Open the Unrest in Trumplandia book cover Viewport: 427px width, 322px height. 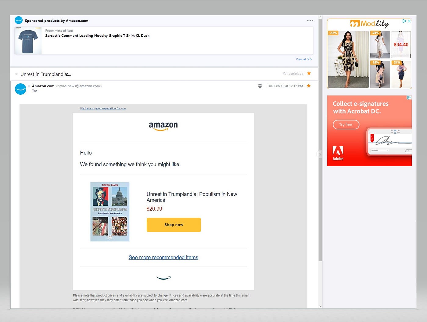click(110, 212)
